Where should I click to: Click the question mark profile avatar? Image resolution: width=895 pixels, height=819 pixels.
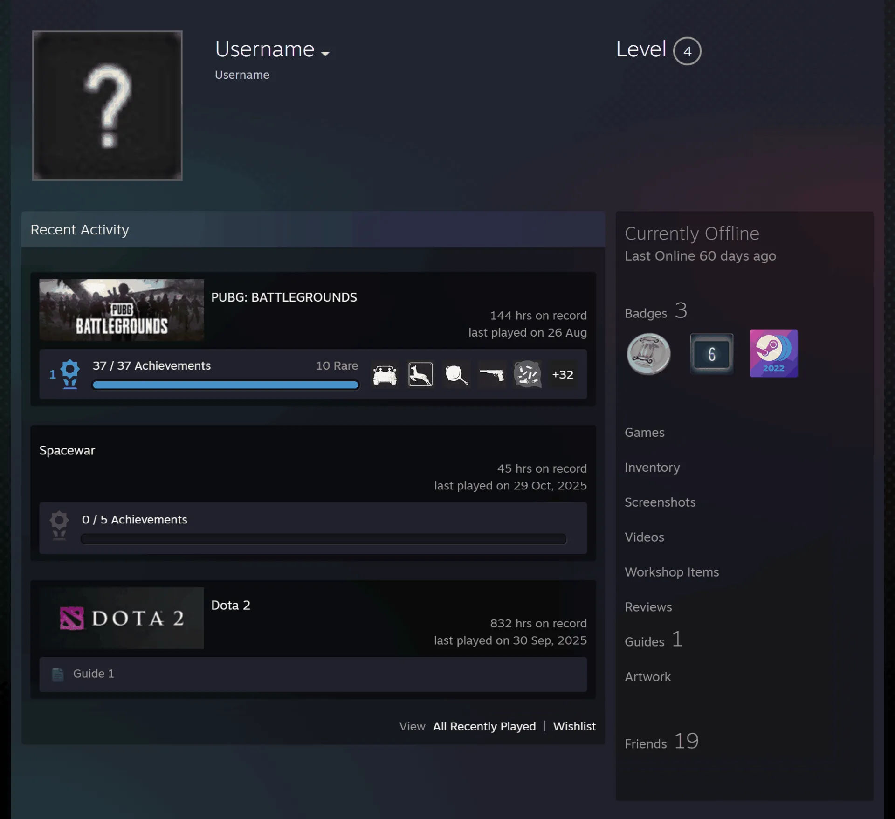tap(107, 105)
